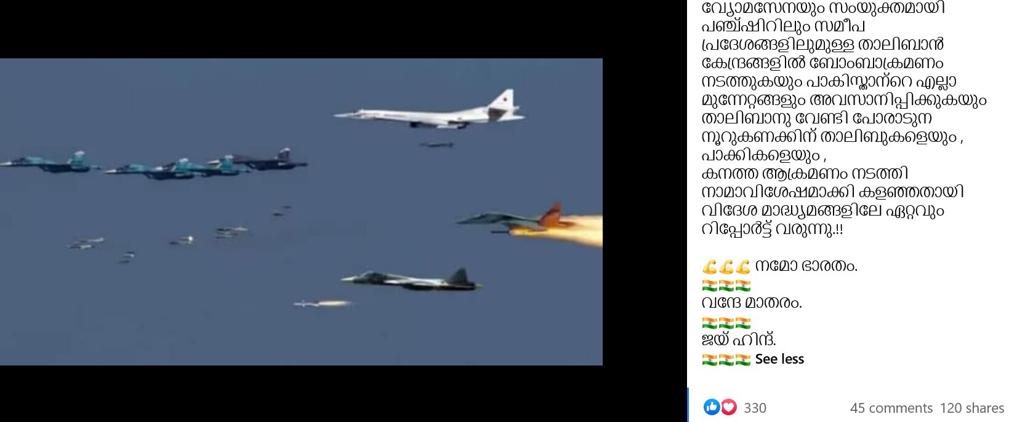This screenshot has height=422, width=1009.
Task: Click the Indian flag emojis above ജയ് ഹിന്ദ്
Action: click(726, 323)
